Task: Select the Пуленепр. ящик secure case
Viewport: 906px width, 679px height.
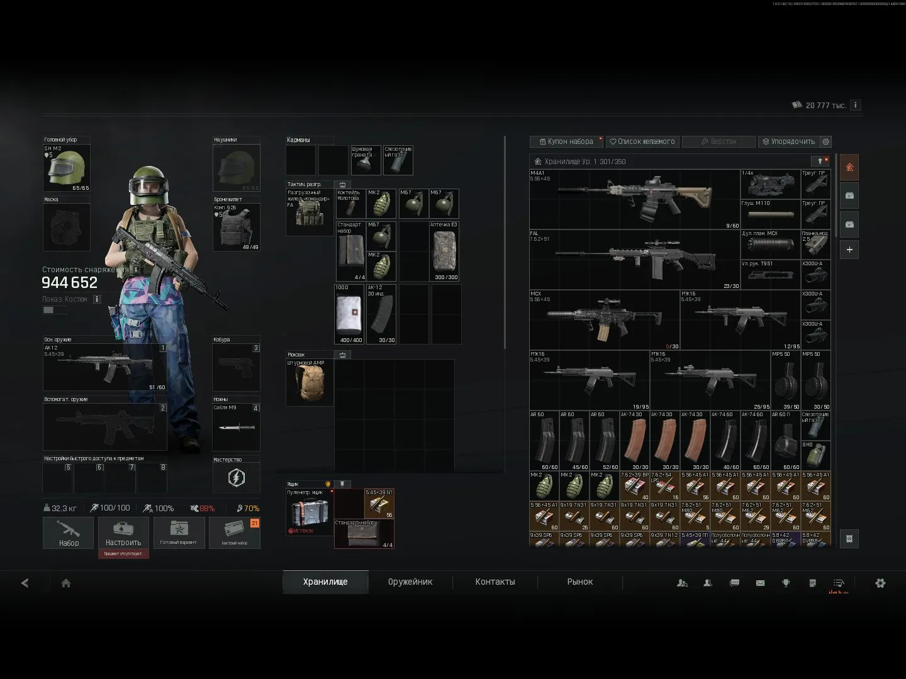Action: pos(310,512)
